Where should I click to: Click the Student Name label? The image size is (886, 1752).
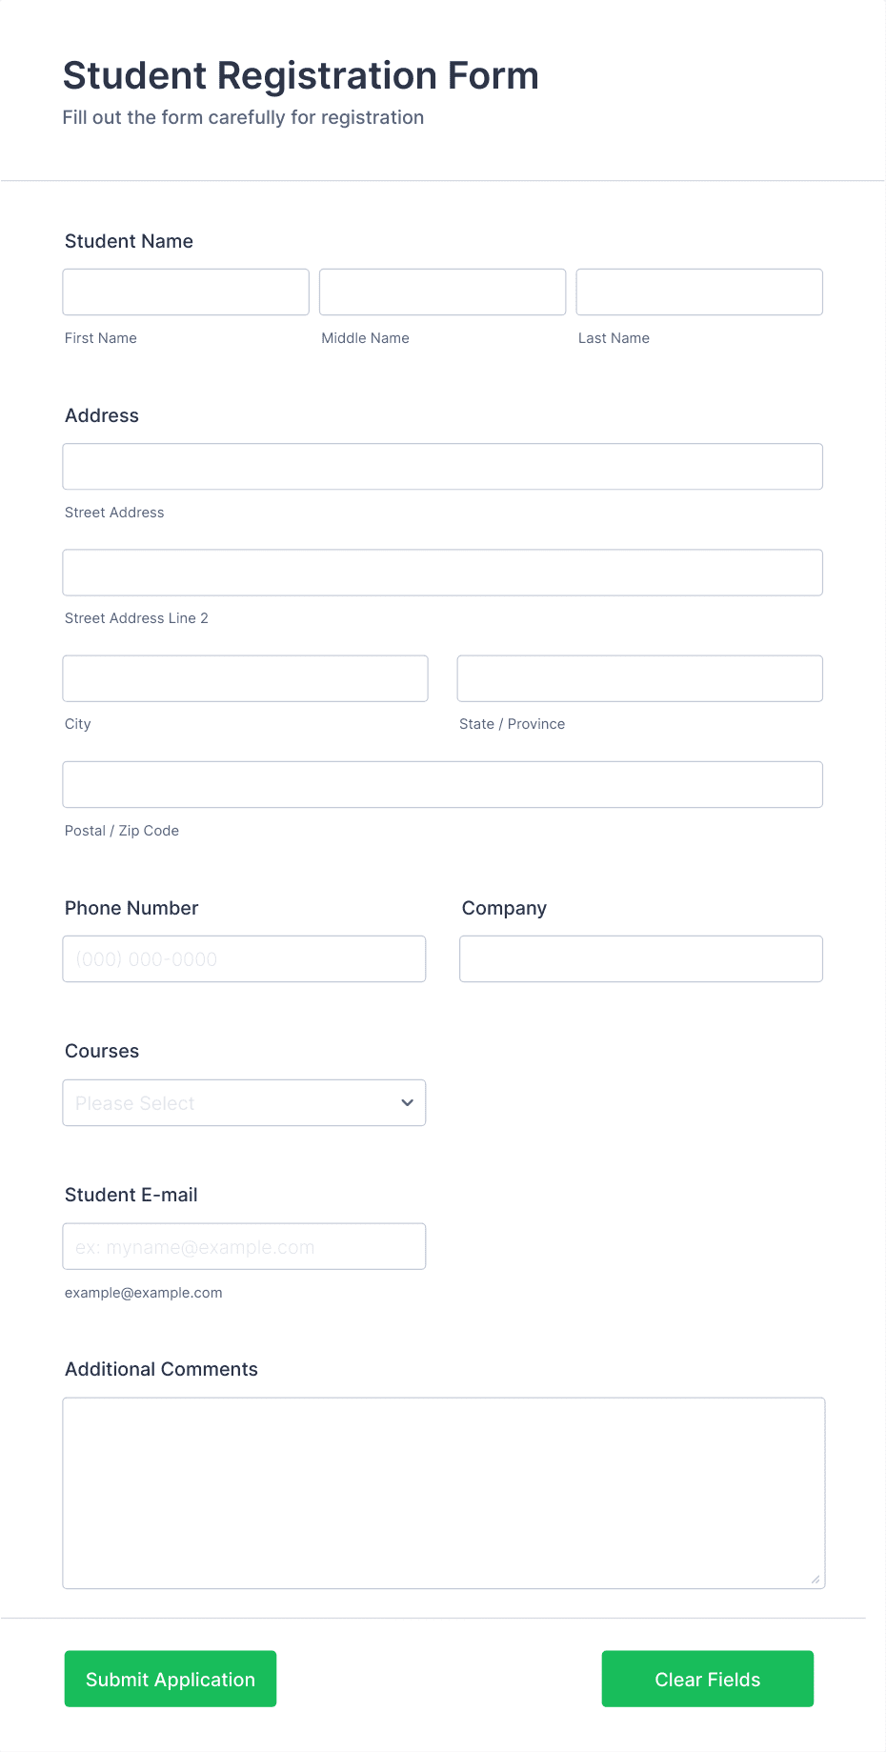point(129,241)
